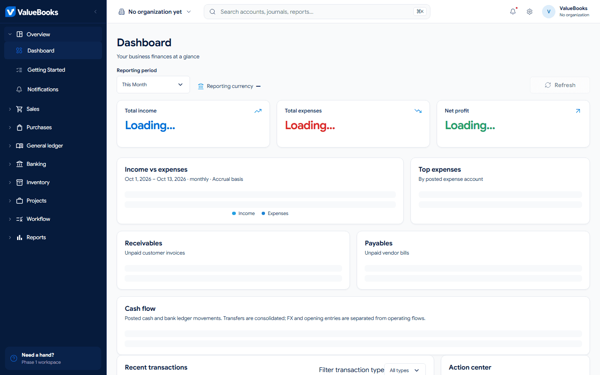600x375 pixels.
Task: Click the Receivables heading
Action: pos(143,243)
